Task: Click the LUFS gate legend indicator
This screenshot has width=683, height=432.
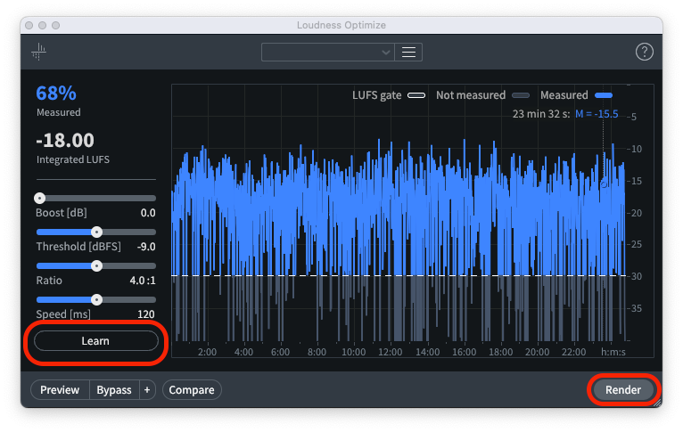Action: [416, 95]
